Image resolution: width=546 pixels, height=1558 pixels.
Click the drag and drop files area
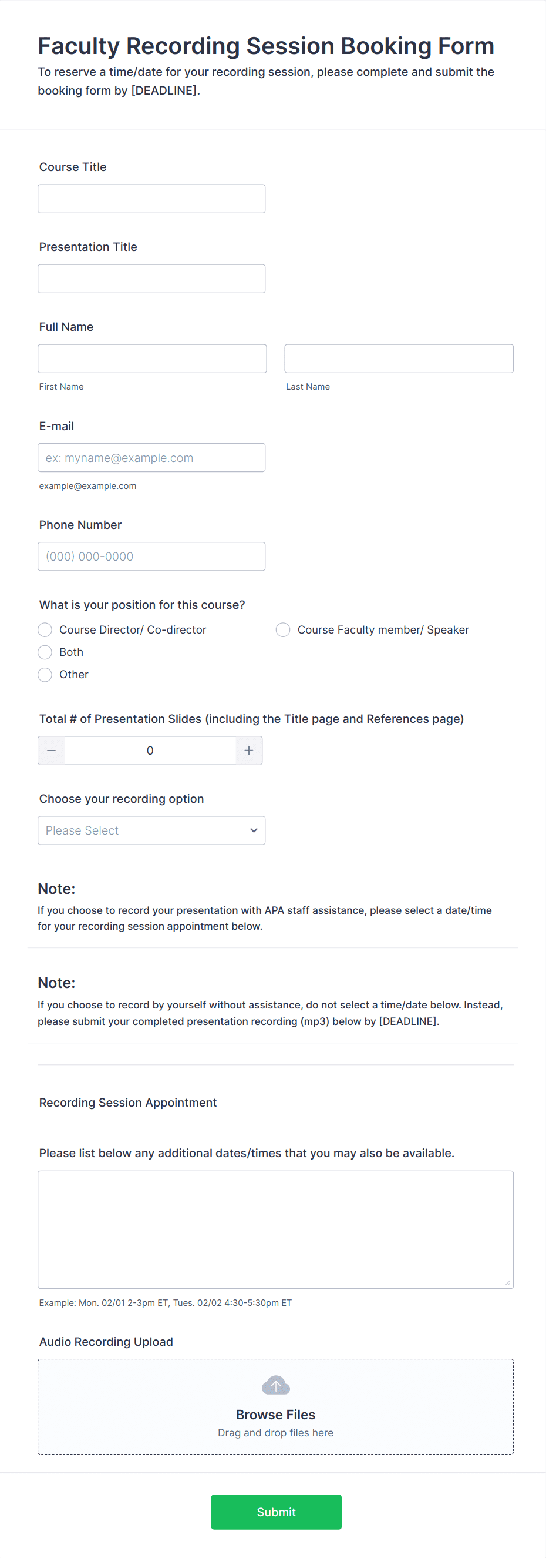pos(275,1432)
